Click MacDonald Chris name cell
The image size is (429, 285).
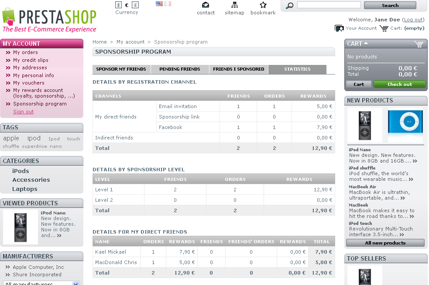point(116,262)
